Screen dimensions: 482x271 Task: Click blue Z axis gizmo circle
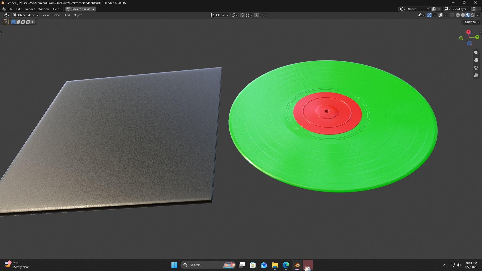tap(469, 43)
